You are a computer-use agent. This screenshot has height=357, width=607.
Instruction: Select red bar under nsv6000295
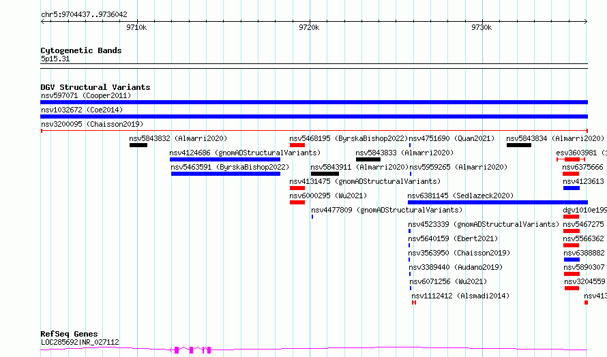click(x=297, y=202)
